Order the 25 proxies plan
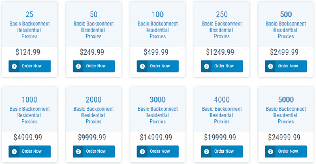 tap(30, 66)
